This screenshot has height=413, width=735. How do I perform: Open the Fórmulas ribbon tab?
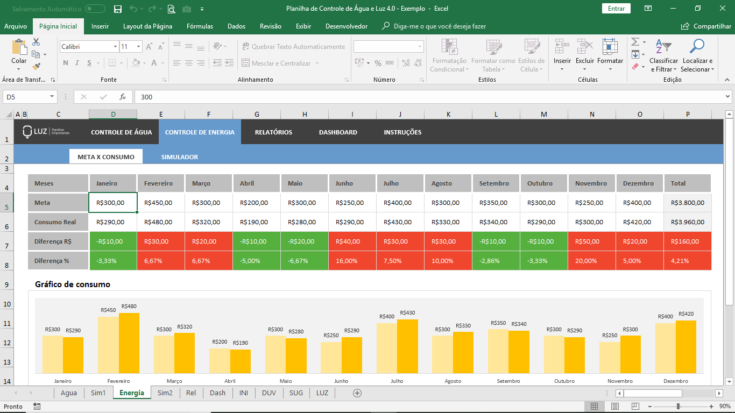200,26
